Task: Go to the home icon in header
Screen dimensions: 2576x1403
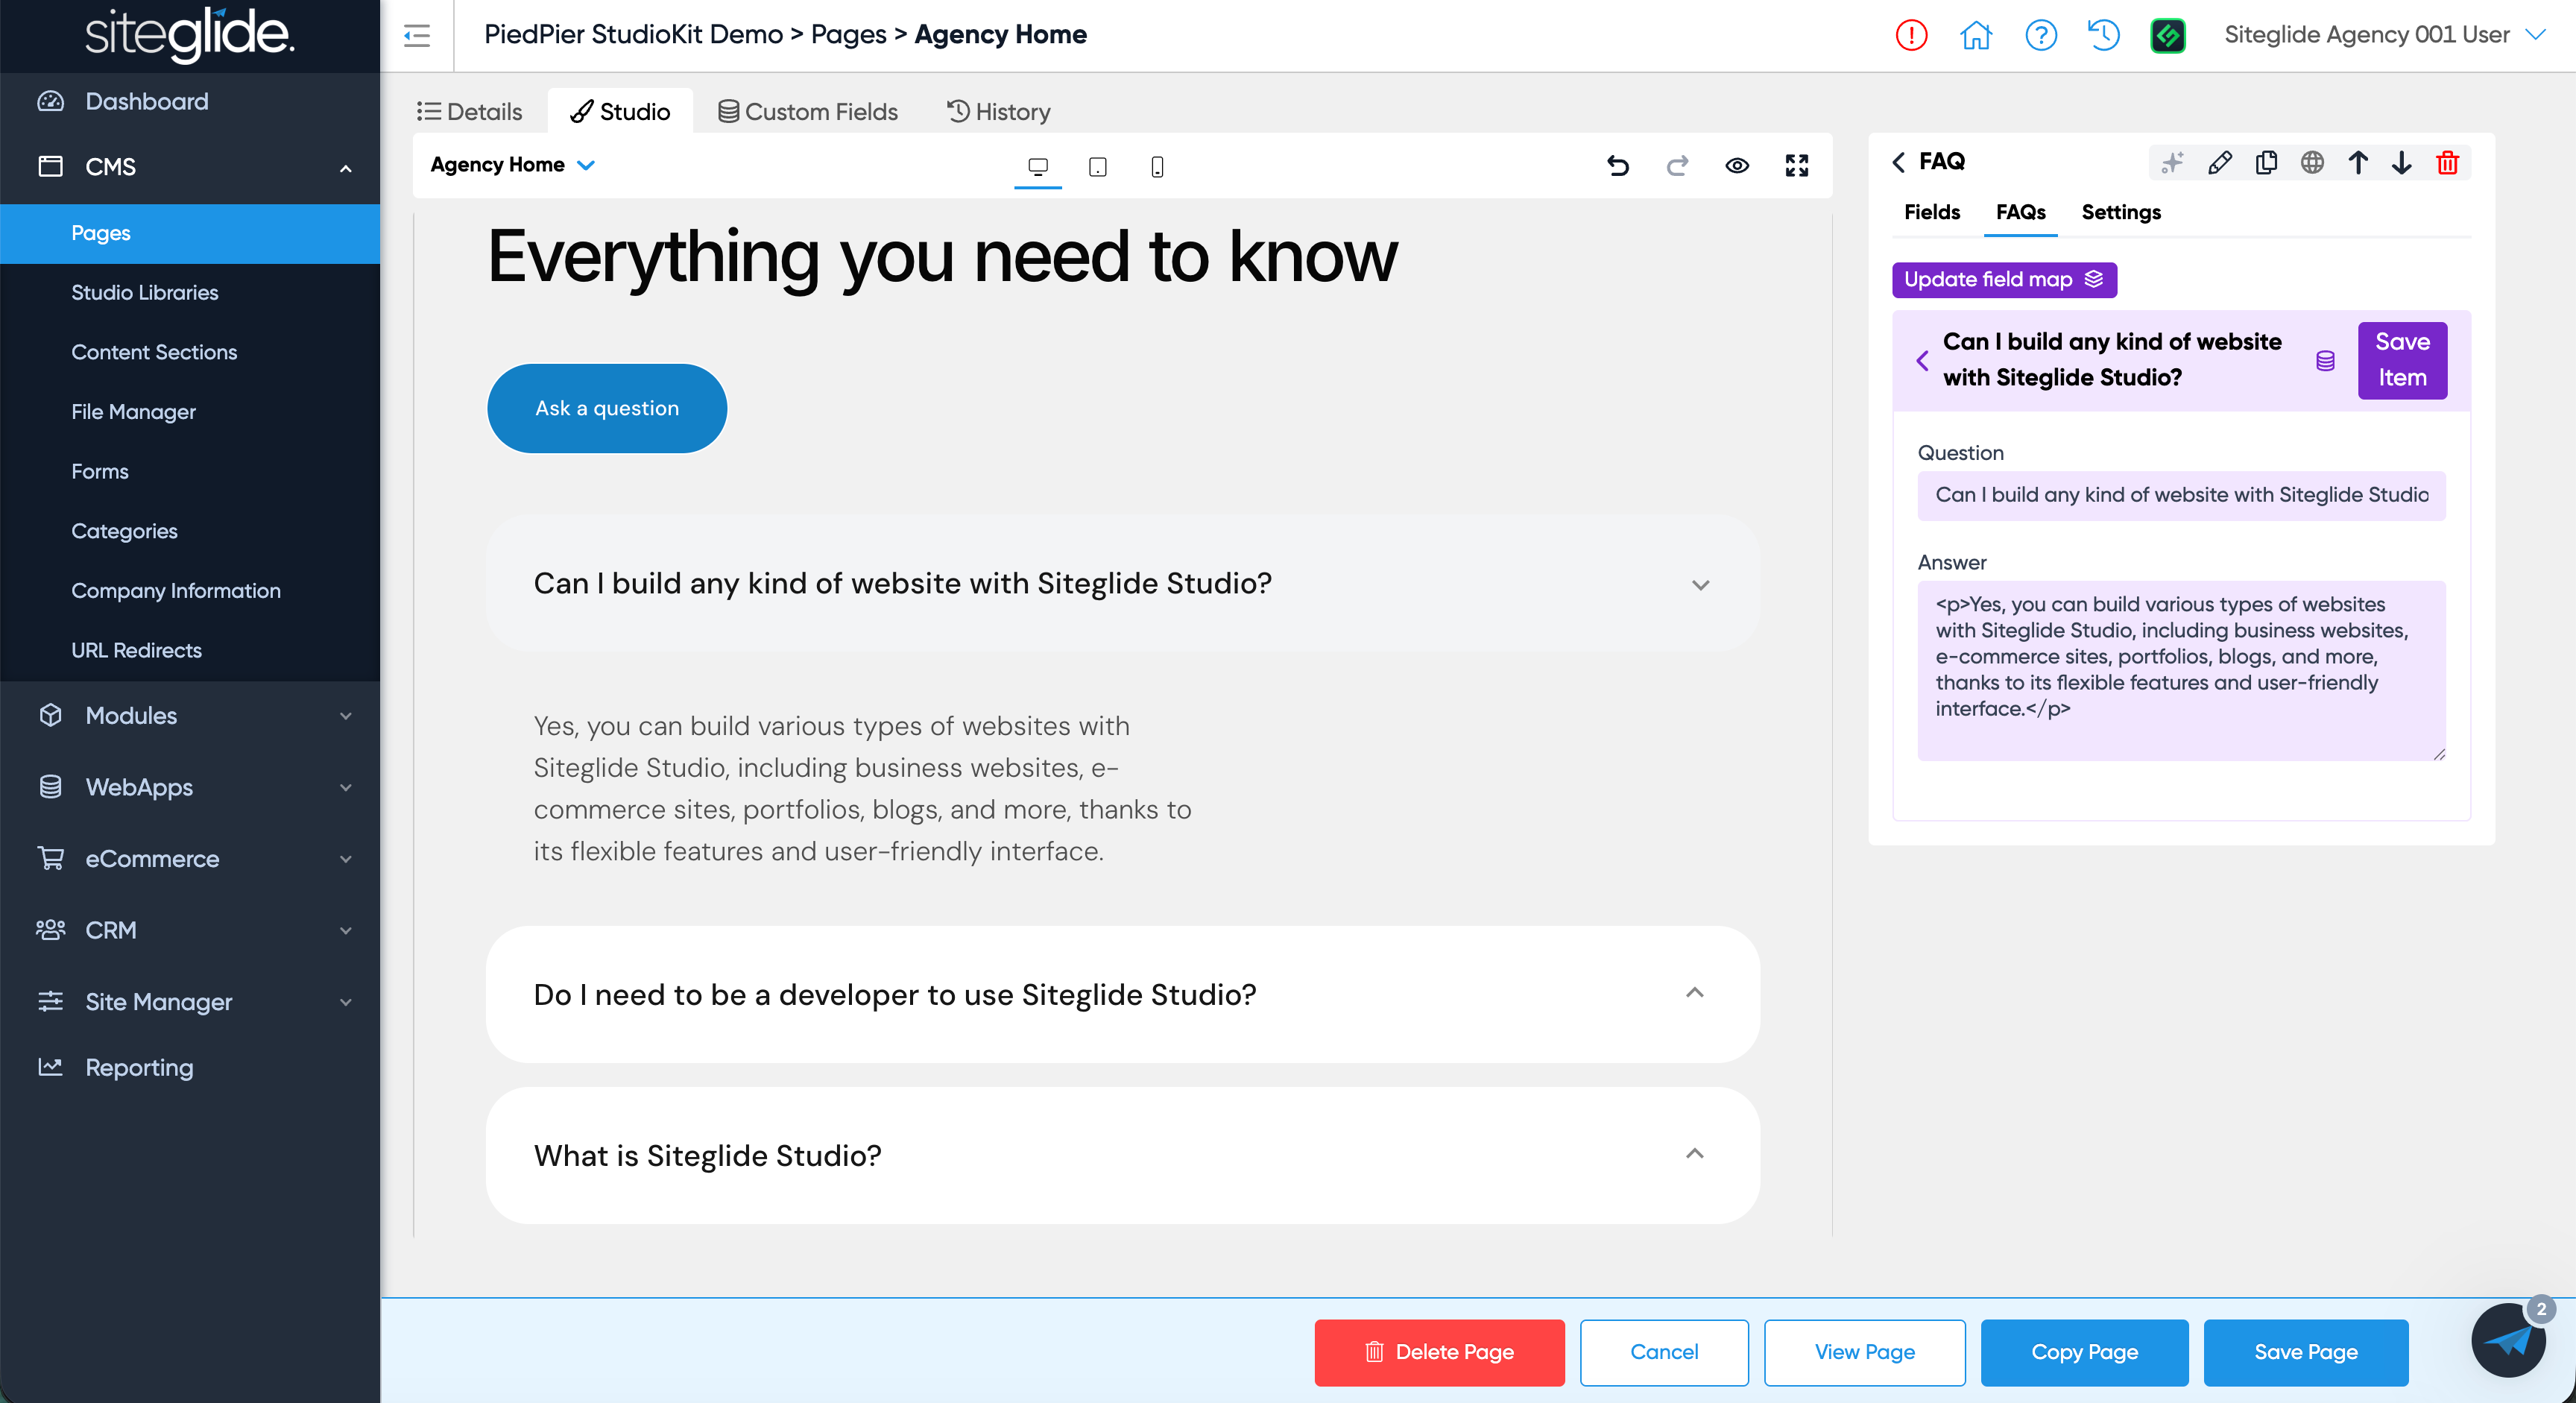Action: pyautogui.click(x=1975, y=36)
